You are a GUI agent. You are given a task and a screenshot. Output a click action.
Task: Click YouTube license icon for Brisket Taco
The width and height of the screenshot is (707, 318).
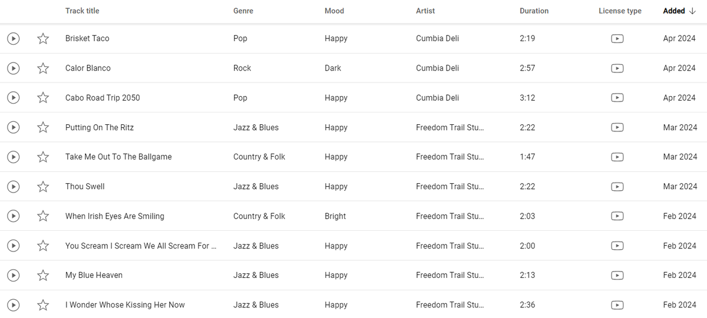point(617,38)
